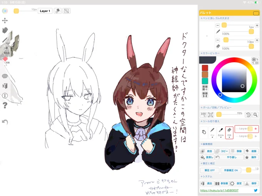Fit the canvas to screen with the frame icon
Screen dimensions: 262x196
pos(210,115)
